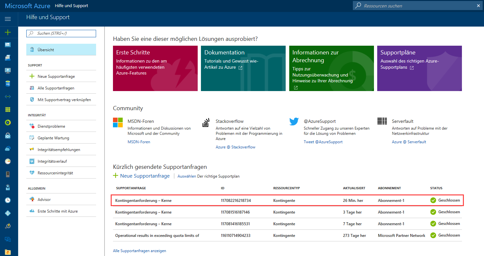
Task: Select Mit Supportvertrag verknüpfen
Action: tap(61, 99)
